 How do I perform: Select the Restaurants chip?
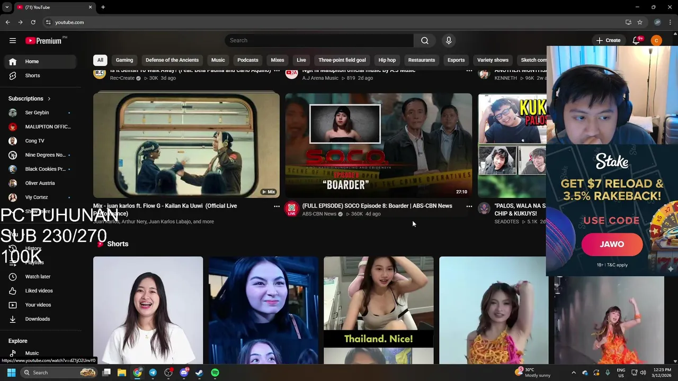click(422, 60)
